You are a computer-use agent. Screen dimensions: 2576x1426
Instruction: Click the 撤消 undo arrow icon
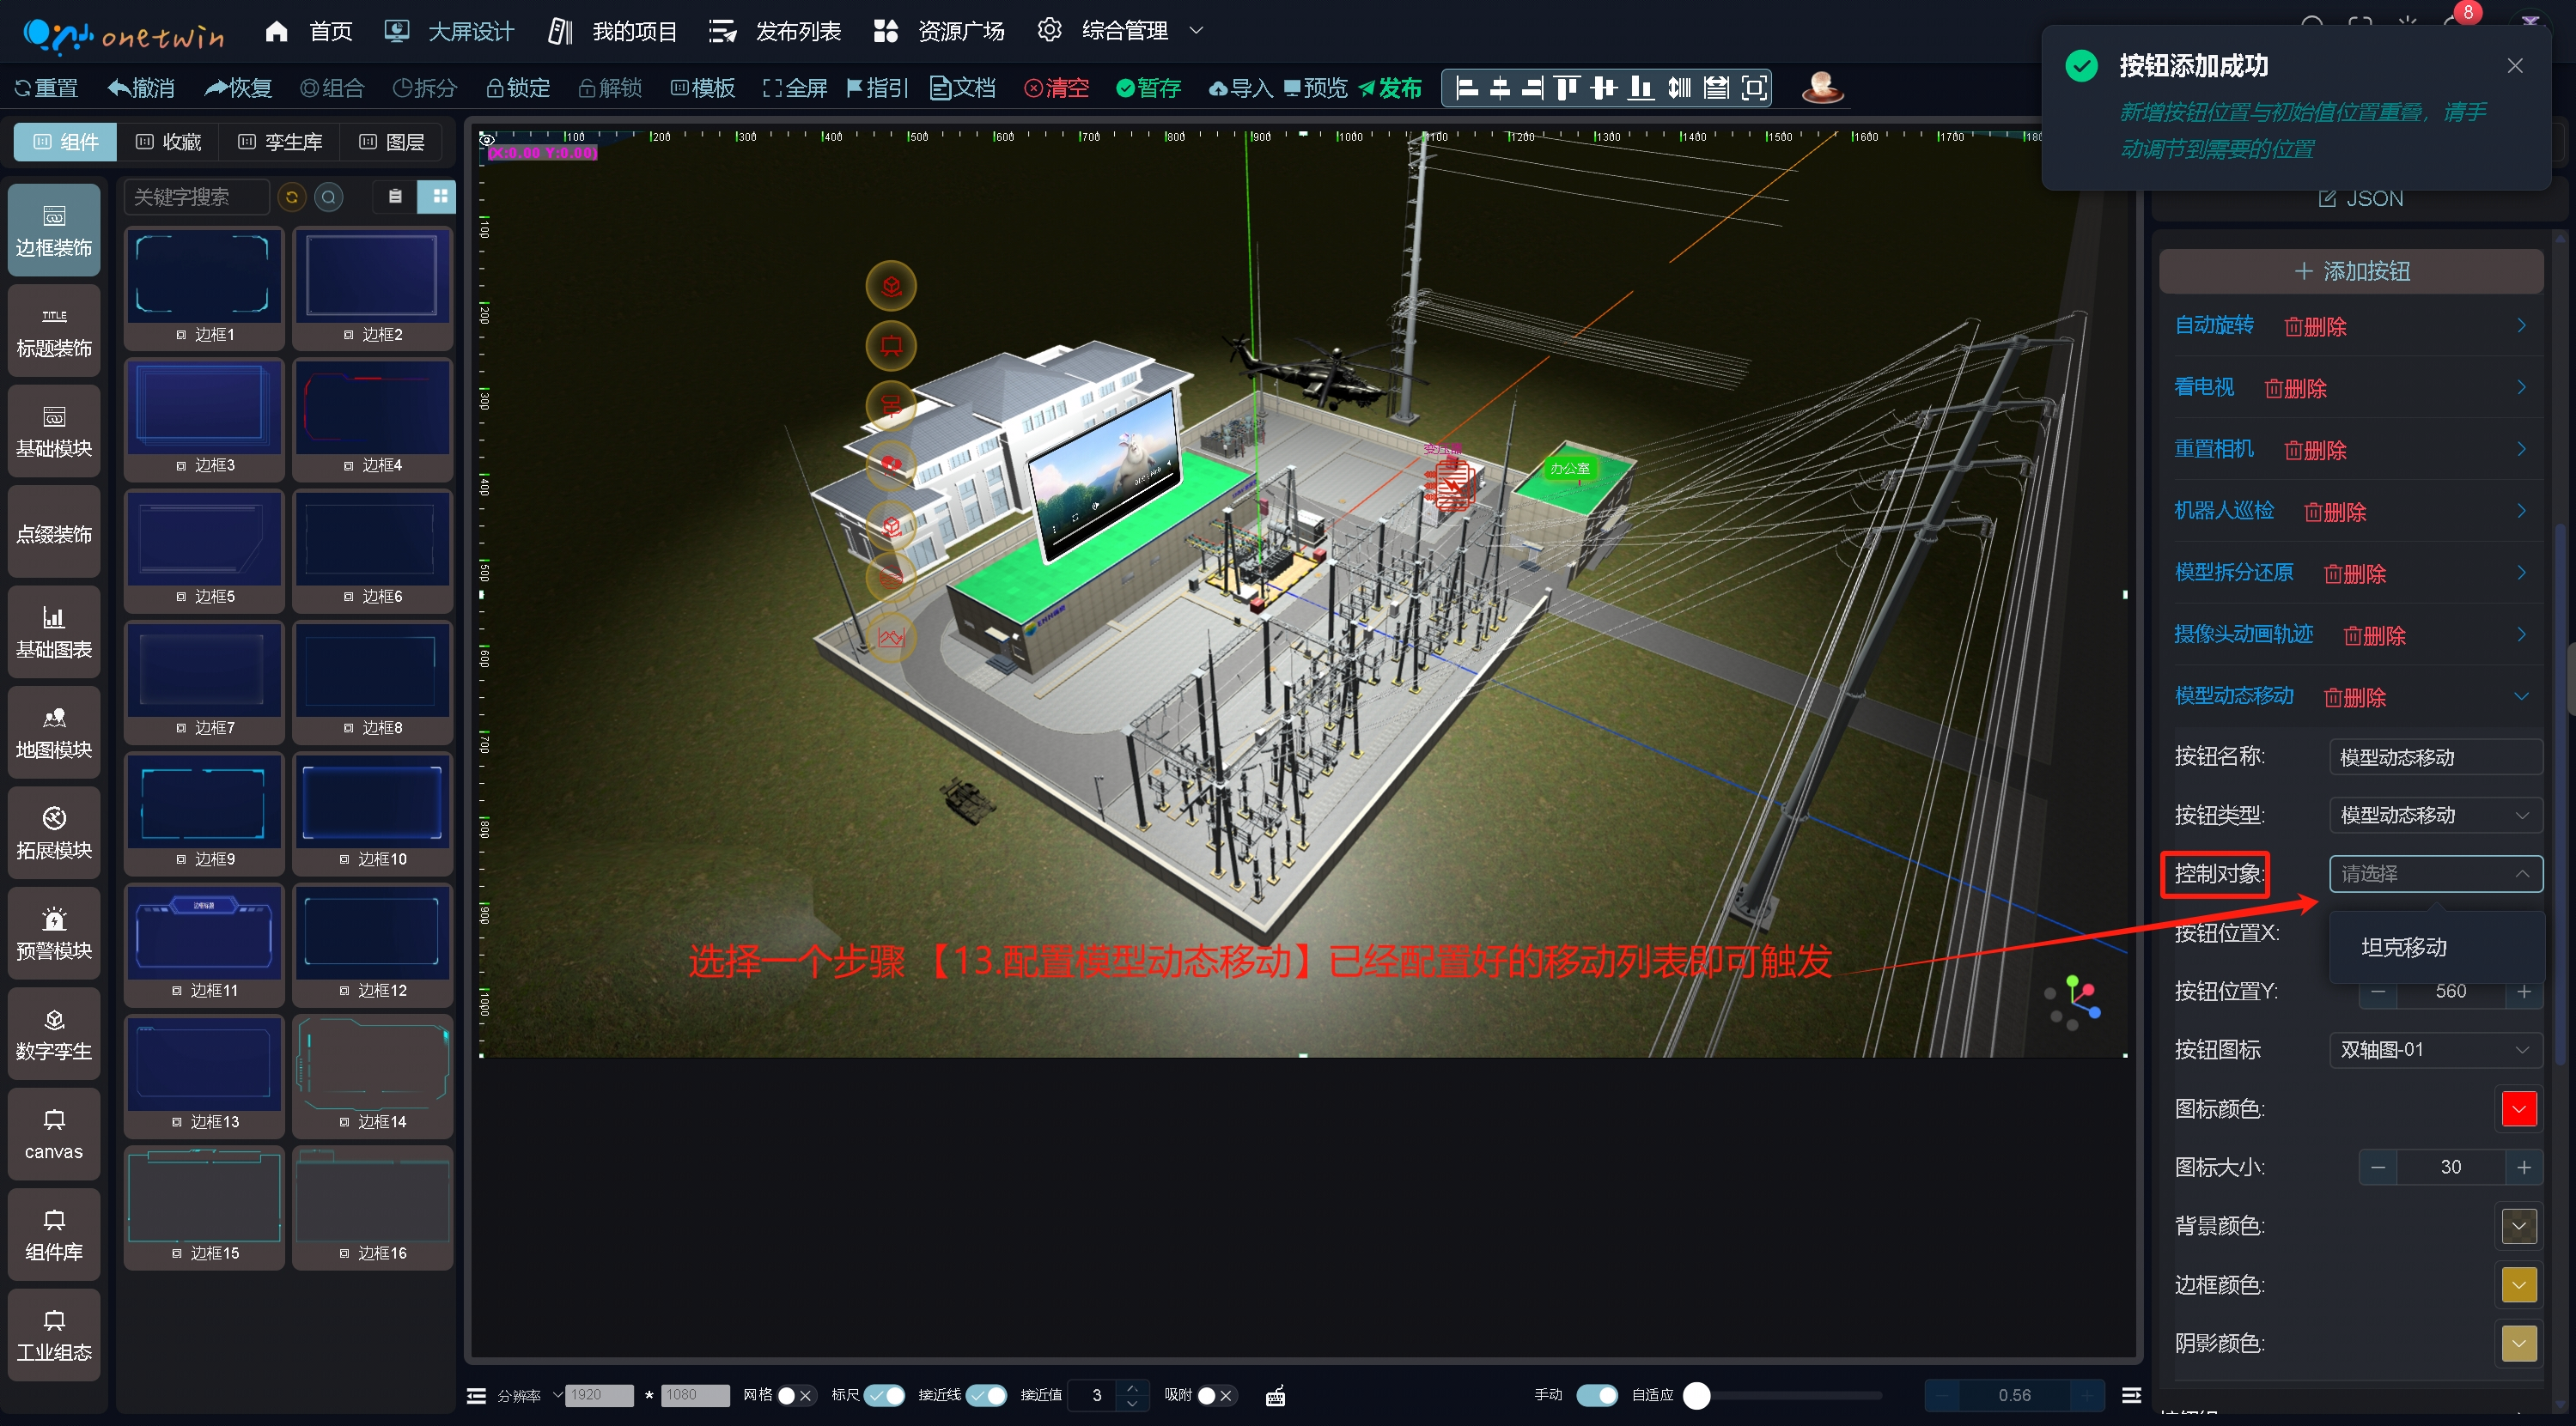(x=119, y=88)
